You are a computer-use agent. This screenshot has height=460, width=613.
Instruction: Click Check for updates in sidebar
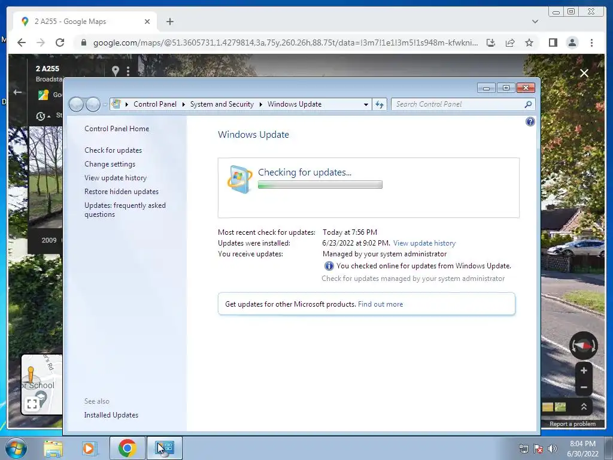tap(113, 150)
